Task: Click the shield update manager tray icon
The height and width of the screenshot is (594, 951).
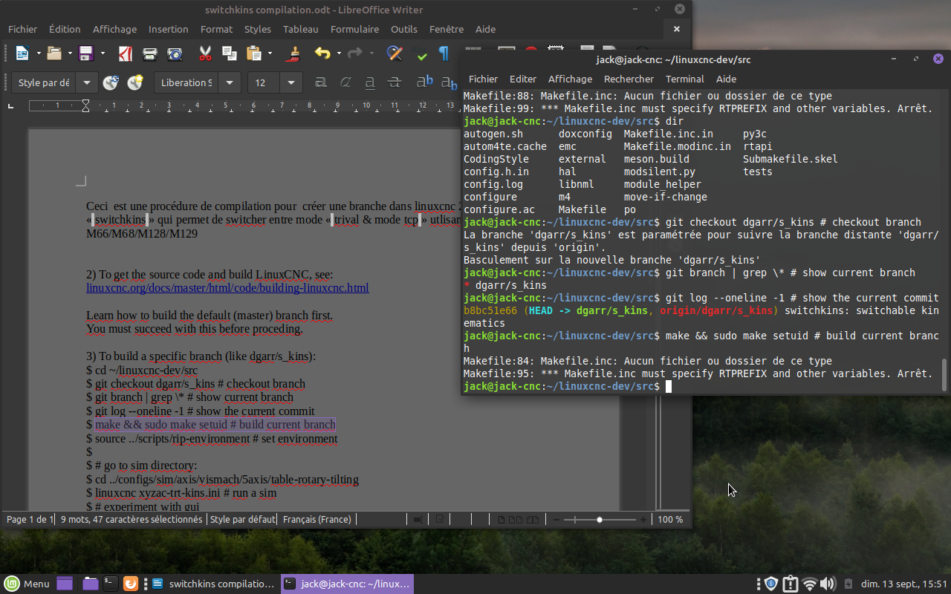Action: [x=771, y=584]
